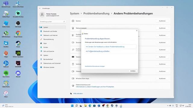Open Spielen in settings sidebar
193x108 pixels.
point(52,55)
